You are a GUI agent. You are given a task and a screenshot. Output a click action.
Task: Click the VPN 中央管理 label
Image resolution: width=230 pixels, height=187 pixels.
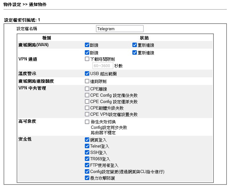click(x=32, y=88)
